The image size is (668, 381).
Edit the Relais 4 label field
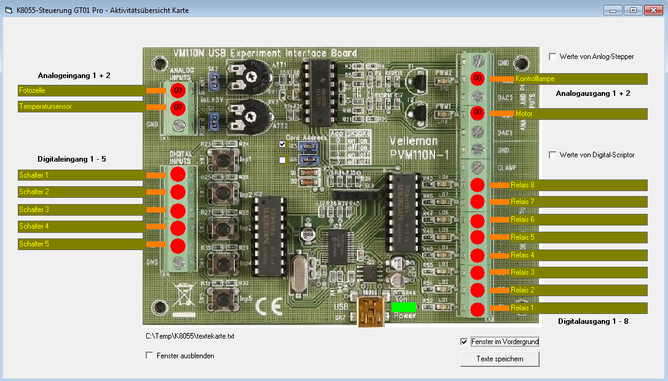(x=578, y=255)
